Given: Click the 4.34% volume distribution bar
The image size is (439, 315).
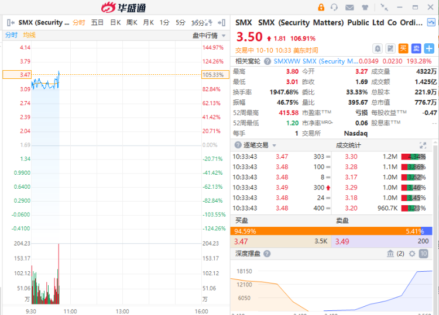Looking at the screenshot, I should coord(413,157).
